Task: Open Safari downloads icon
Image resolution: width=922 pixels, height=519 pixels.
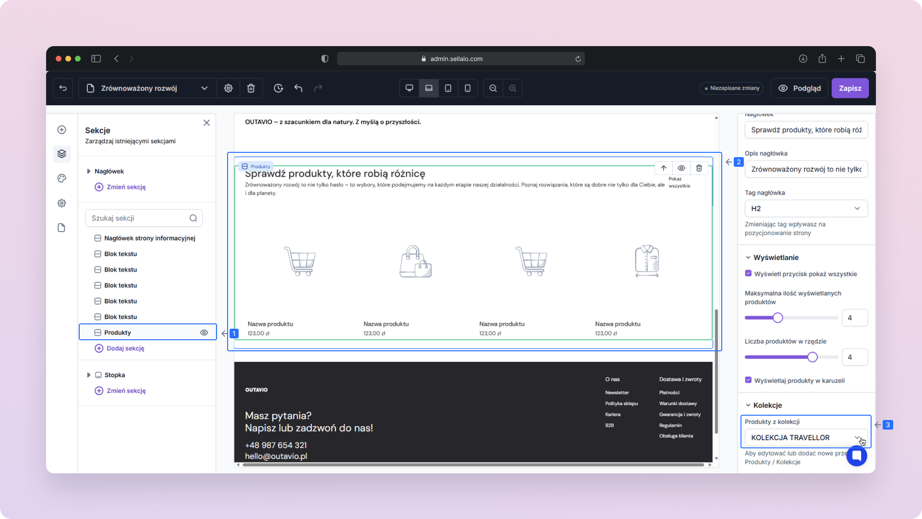Action: coord(803,59)
